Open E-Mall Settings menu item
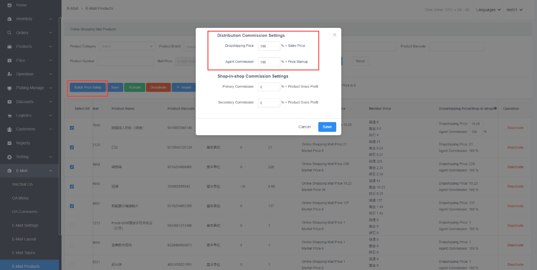 [25, 225]
